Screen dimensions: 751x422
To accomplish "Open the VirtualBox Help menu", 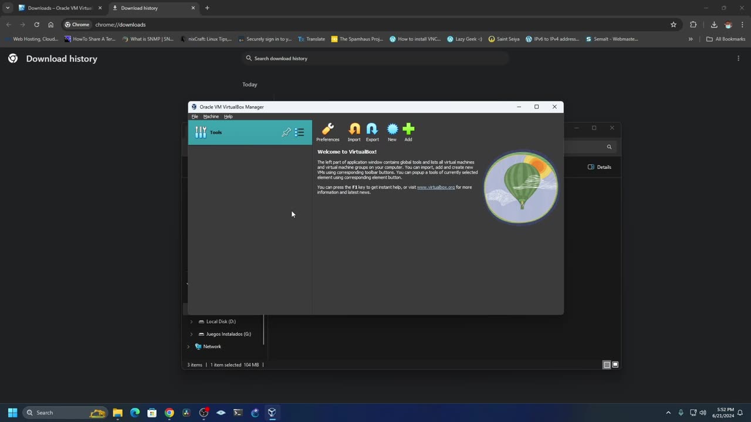I will click(228, 117).
